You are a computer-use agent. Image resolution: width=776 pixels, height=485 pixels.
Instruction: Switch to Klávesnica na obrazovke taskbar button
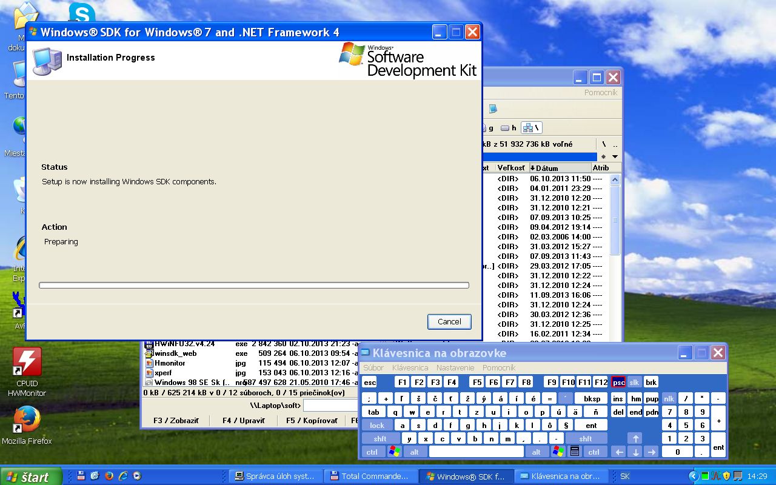(x=561, y=477)
